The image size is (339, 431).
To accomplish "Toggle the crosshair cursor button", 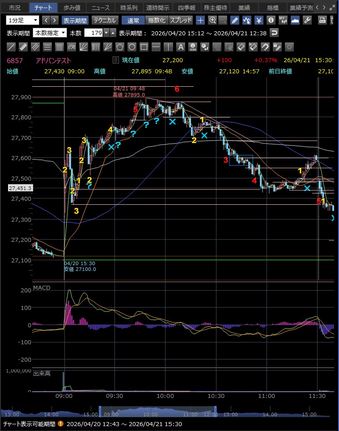I will [200, 20].
